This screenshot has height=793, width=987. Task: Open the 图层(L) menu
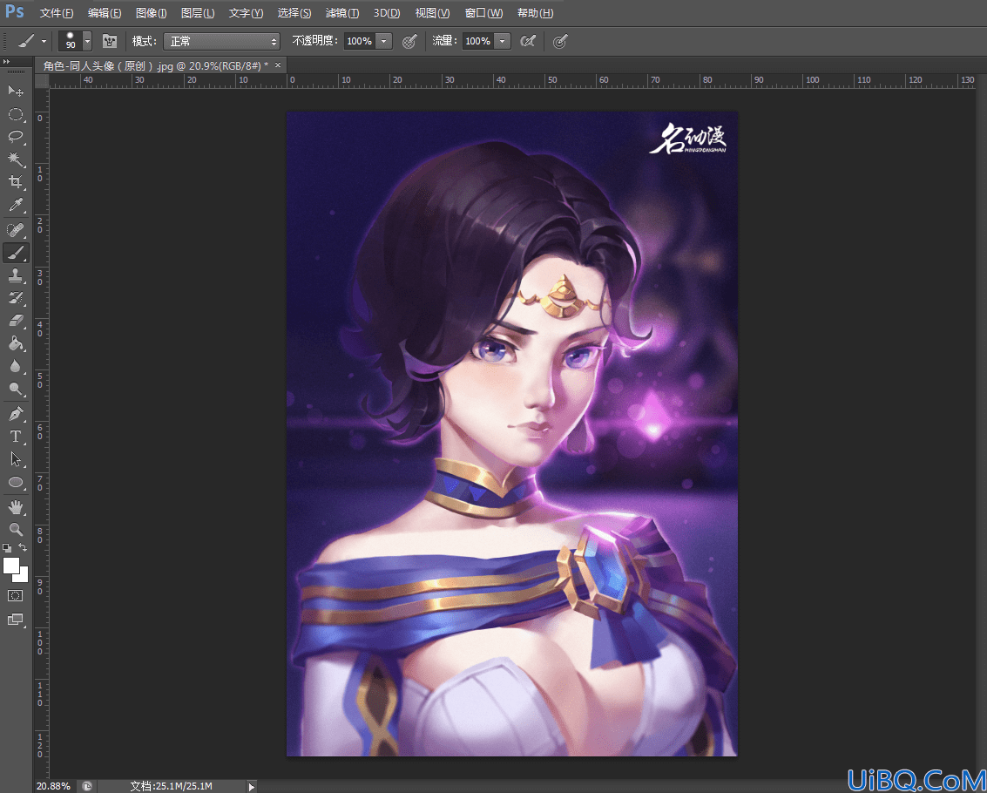[x=198, y=13]
